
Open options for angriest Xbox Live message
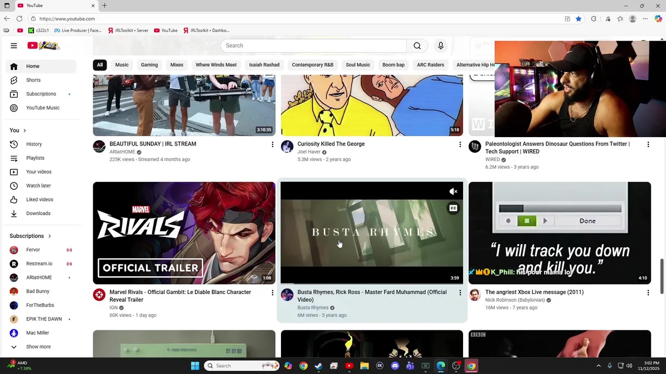pos(648,293)
